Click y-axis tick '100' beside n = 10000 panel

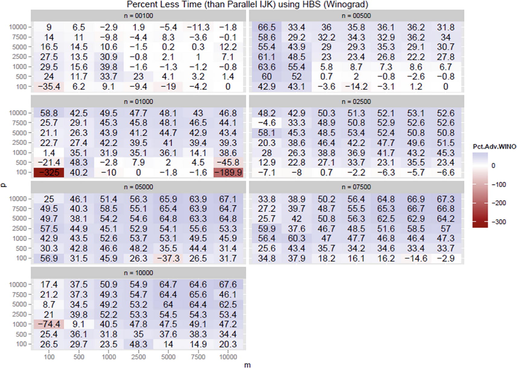point(21,344)
